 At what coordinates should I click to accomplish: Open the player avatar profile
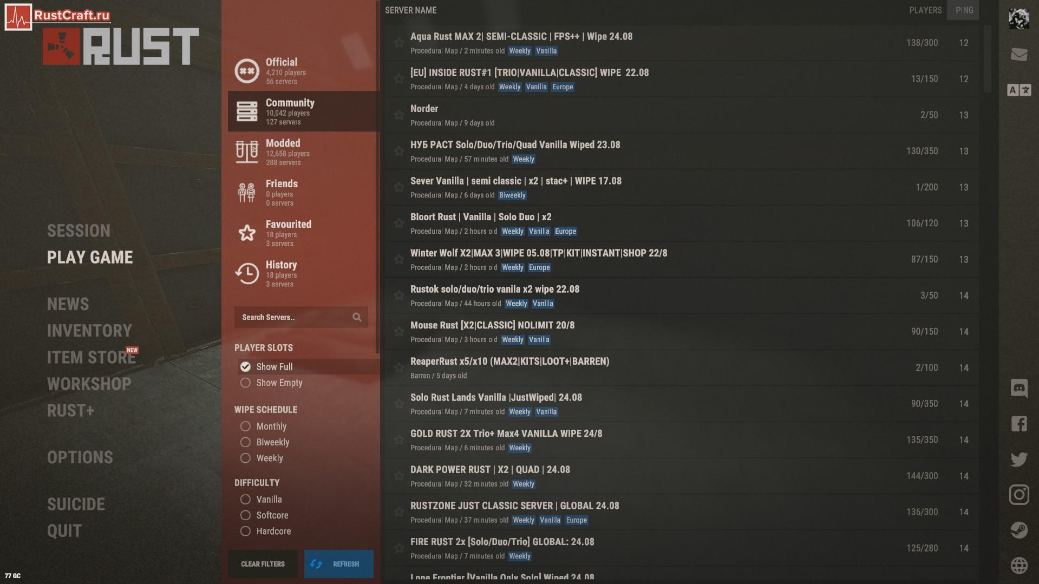pos(1019,19)
